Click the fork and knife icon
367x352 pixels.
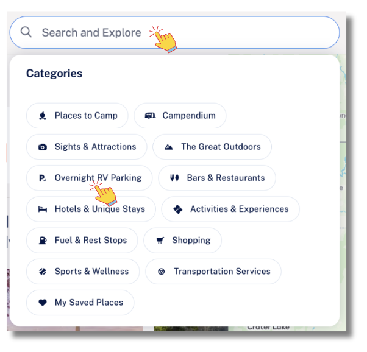[174, 178]
